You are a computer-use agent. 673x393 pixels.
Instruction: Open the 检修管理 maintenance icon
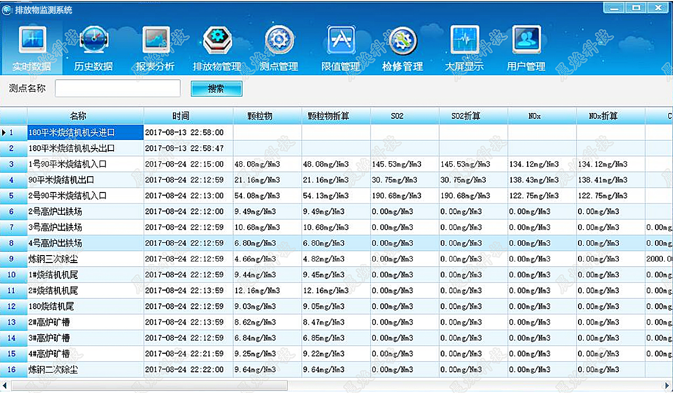click(403, 41)
